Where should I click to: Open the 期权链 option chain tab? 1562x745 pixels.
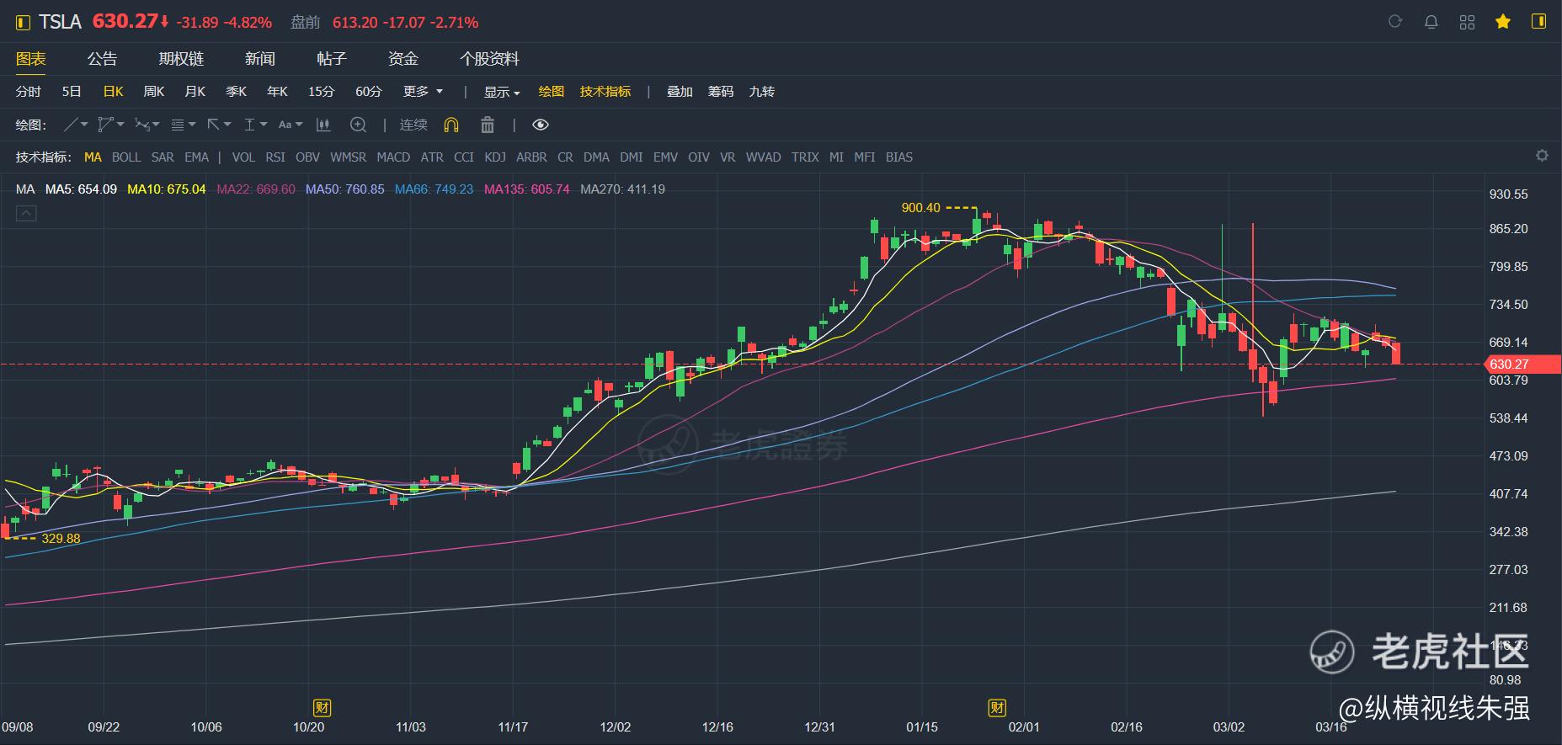181,59
